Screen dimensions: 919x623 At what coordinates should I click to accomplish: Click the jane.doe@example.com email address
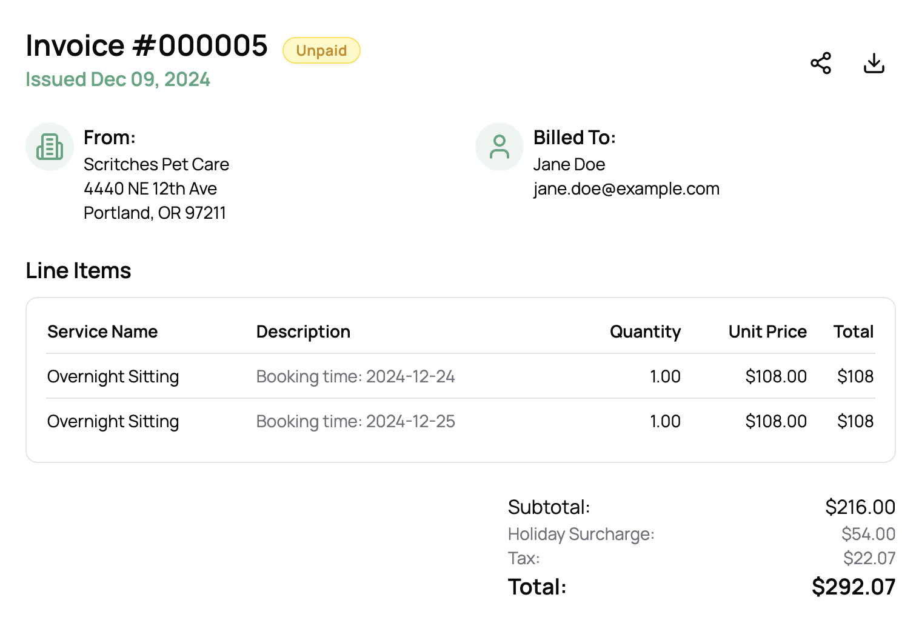[626, 189]
